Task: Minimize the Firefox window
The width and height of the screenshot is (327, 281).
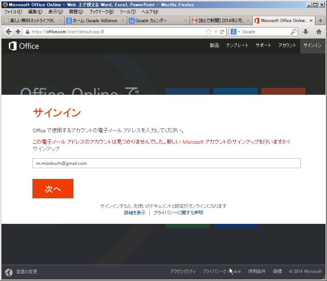Action: point(309,4)
